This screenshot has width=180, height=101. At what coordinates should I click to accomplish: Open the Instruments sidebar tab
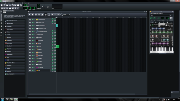point(1,17)
